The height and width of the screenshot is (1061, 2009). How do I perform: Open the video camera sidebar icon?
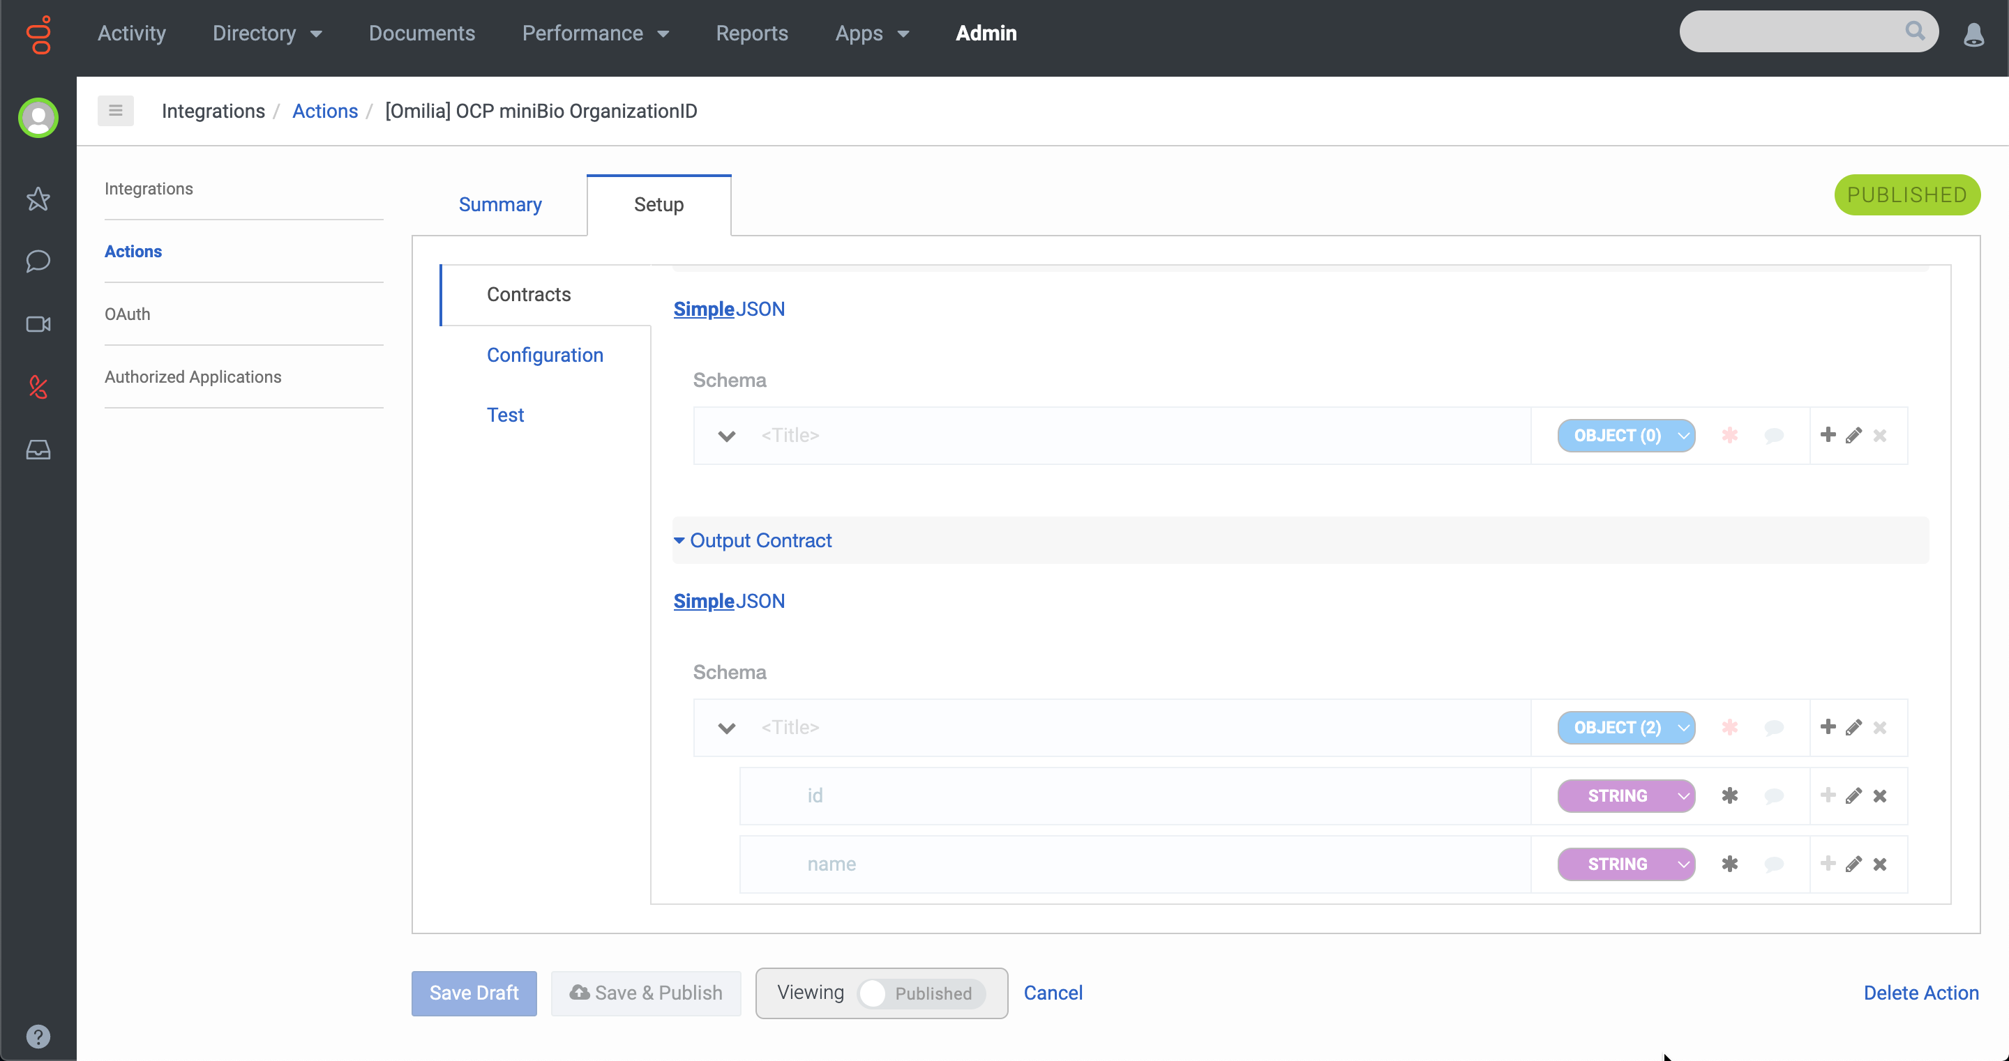coord(38,324)
